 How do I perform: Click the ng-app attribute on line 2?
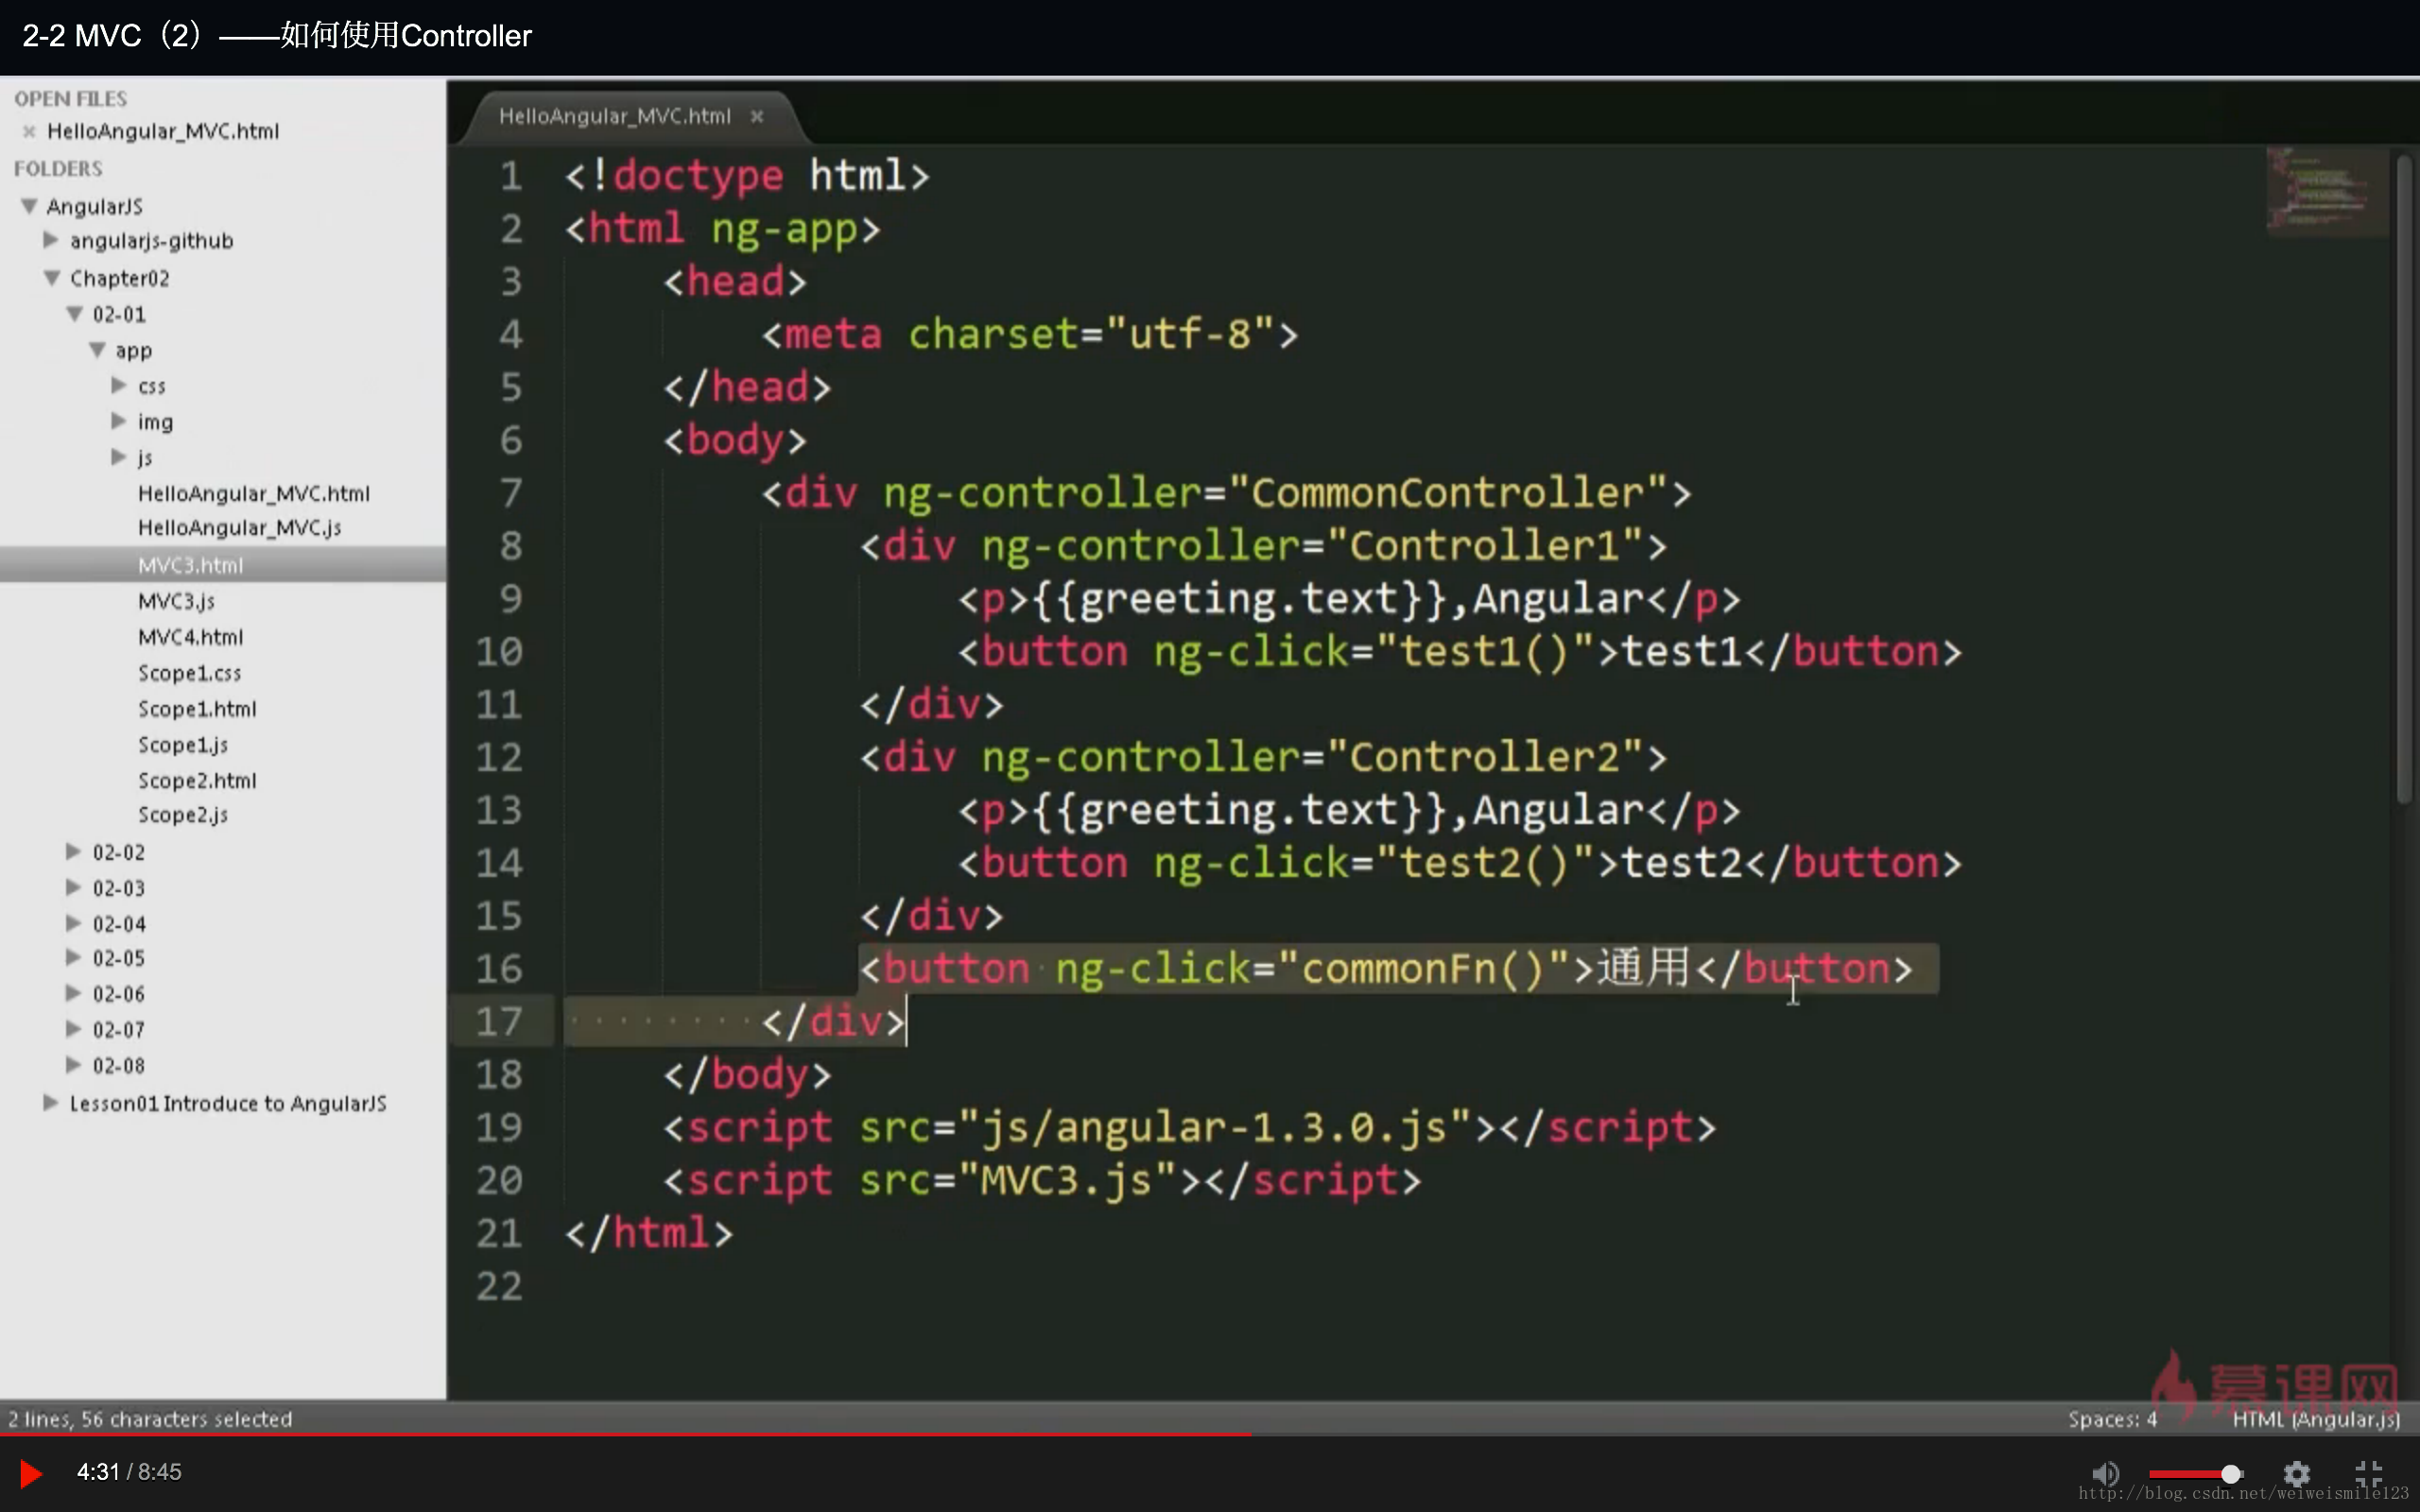[x=784, y=230]
